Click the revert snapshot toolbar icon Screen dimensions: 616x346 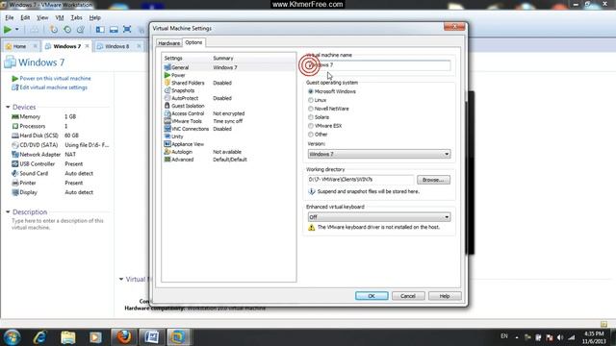coord(67,30)
